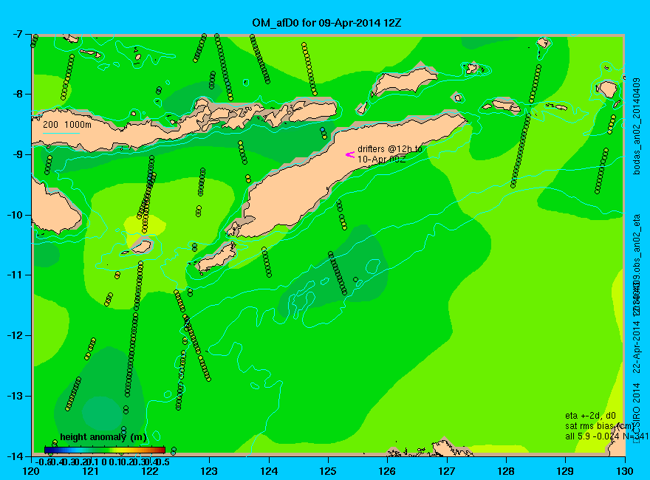Click the latitude tick label '-12'
The image size is (650, 480).
pyautogui.click(x=15, y=335)
